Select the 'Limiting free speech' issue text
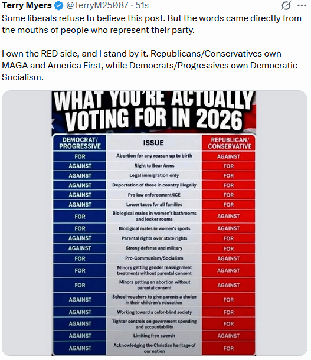311x360 pixels. [154, 336]
